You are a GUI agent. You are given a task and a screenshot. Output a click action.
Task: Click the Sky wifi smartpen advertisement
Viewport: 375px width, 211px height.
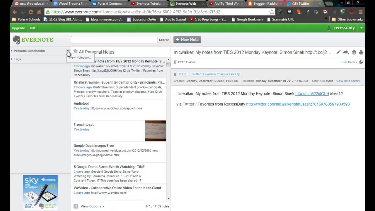[40, 193]
